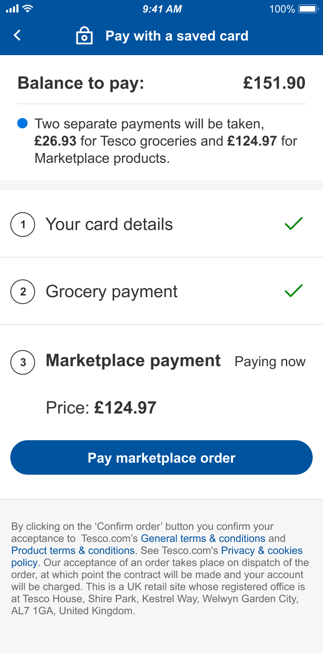Tap the Paying now status label
Screen dimensions: 323x653
coord(270,362)
